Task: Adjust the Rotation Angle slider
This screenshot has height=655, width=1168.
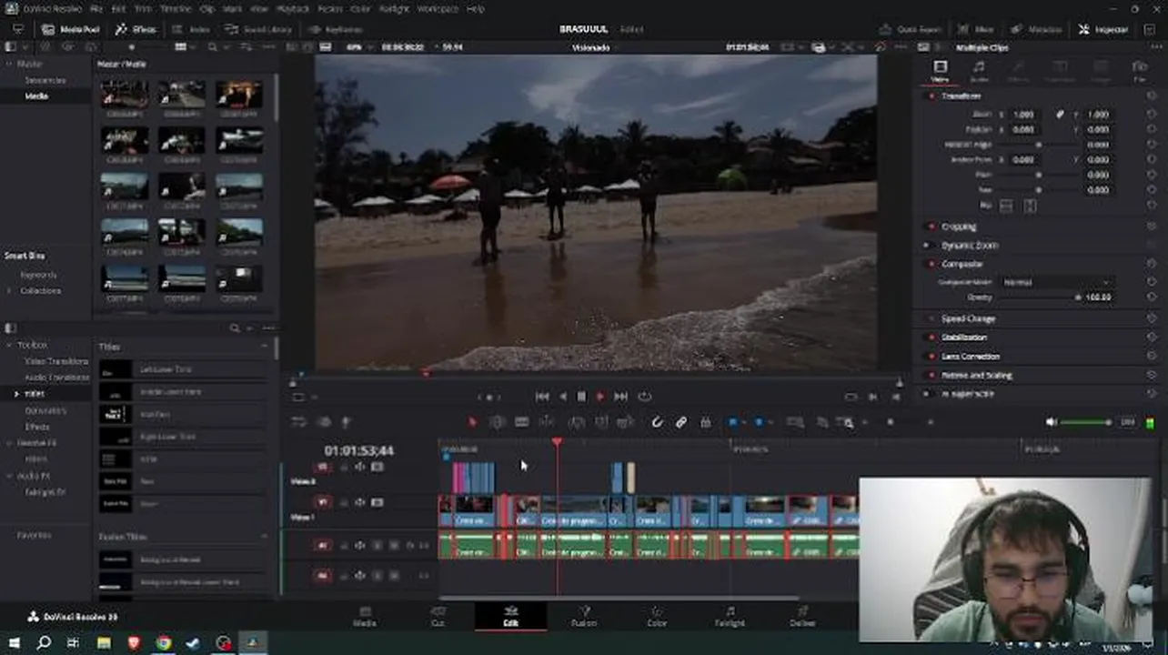Action: point(1038,145)
